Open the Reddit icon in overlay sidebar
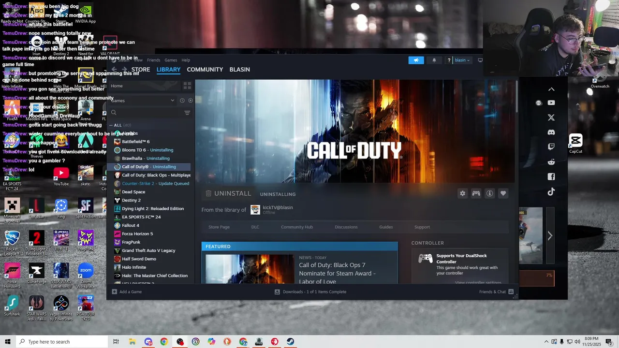Image resolution: width=619 pixels, height=348 pixels. point(551,162)
